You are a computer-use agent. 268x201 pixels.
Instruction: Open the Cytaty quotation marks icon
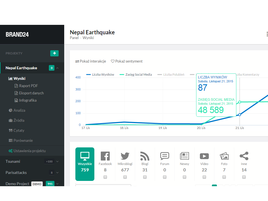click(x=11, y=130)
